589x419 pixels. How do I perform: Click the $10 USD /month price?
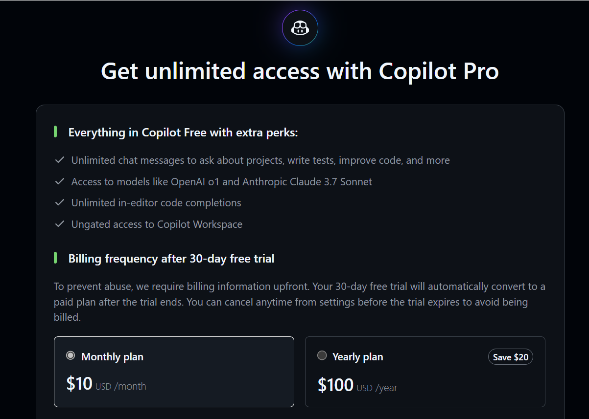pos(106,384)
